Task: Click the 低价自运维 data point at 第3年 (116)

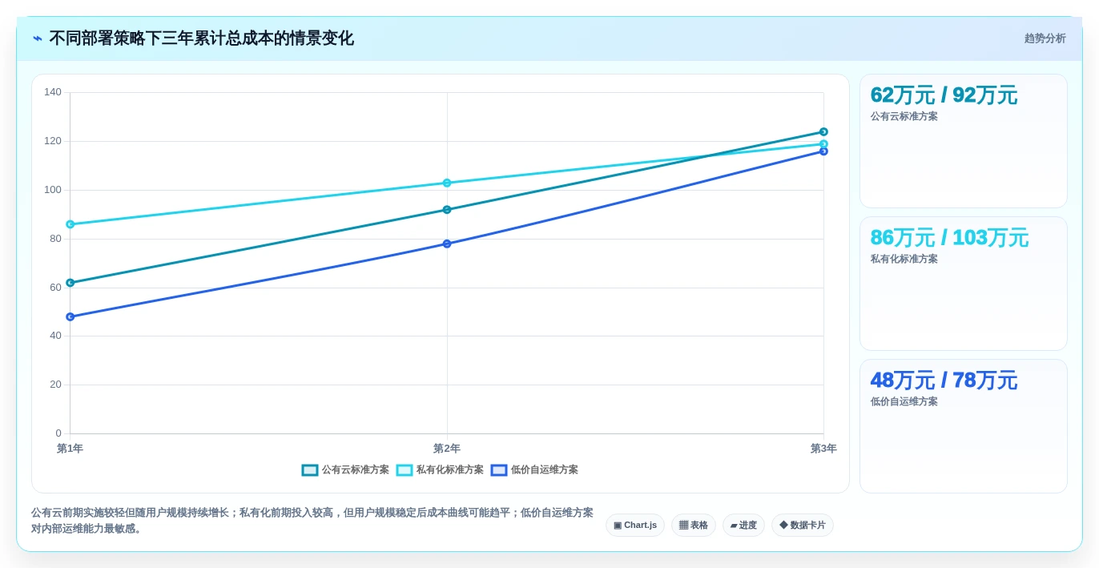Action: pos(823,151)
